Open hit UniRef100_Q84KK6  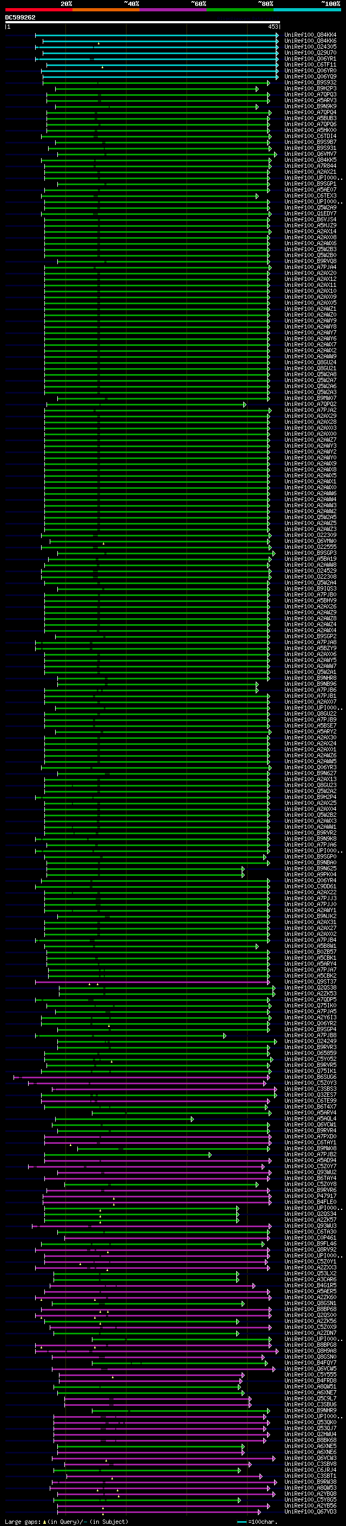coord(310,41)
